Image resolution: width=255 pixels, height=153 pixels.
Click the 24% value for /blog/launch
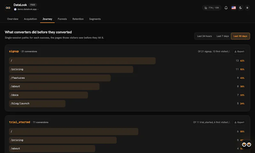[x=242, y=103]
